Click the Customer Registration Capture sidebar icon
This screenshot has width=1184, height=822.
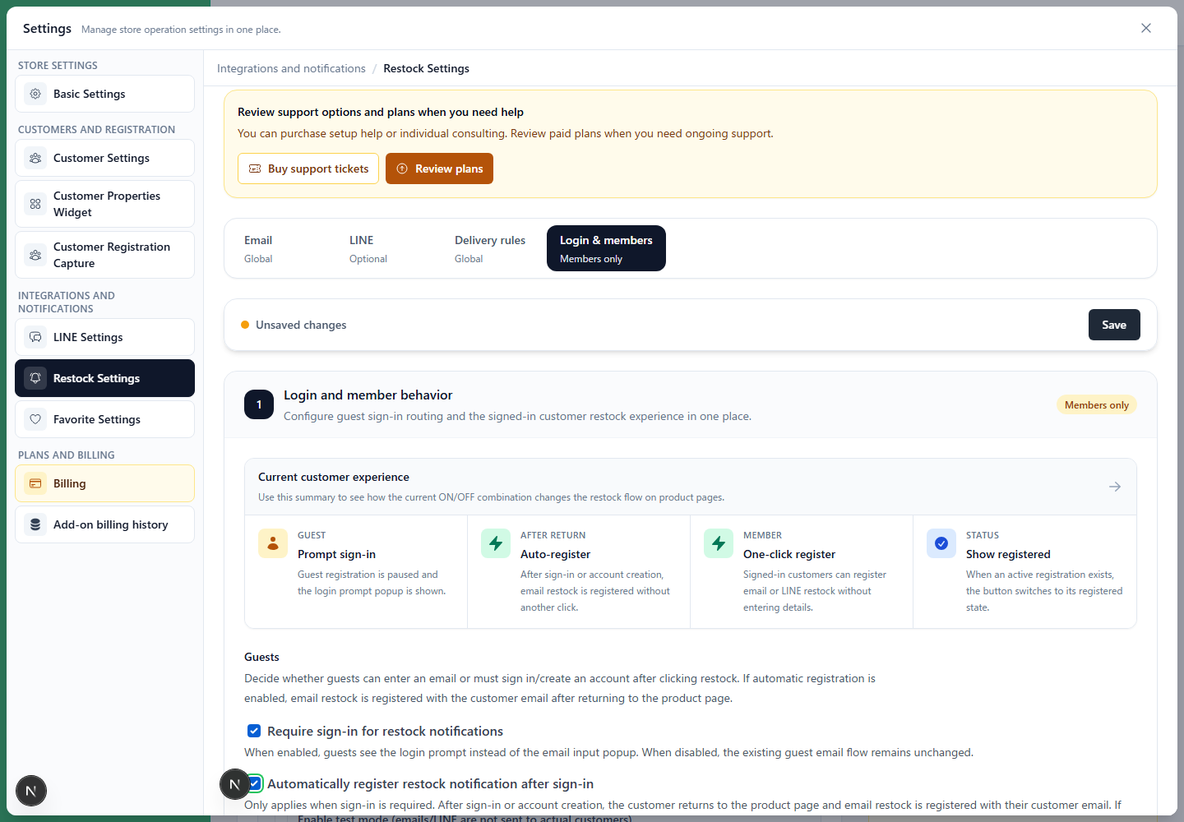coord(35,255)
